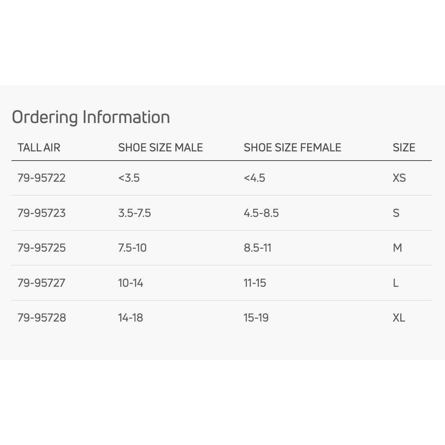This screenshot has height=445, width=445.
Task: Select part number 79-95723
Action: click(x=42, y=213)
